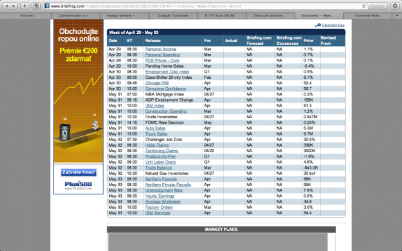This screenshot has height=251, width=402.
Task: Click the Začněte hned button
Action: (78, 172)
